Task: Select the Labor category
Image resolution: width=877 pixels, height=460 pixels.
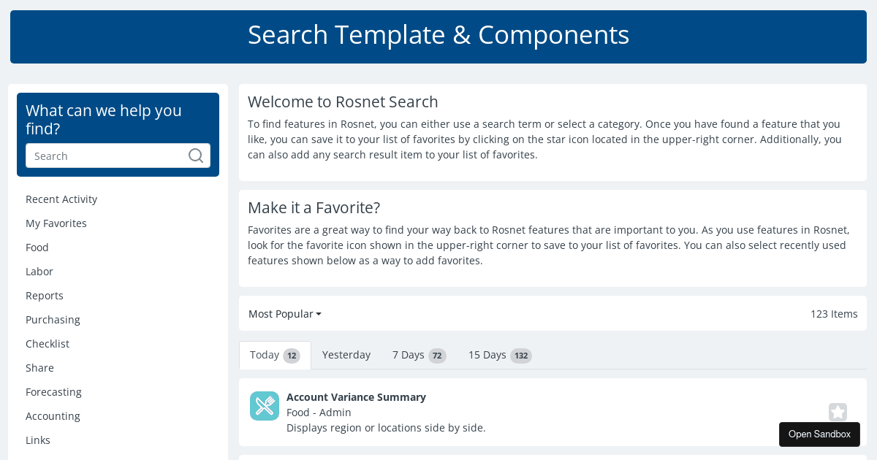Action: 39,272
